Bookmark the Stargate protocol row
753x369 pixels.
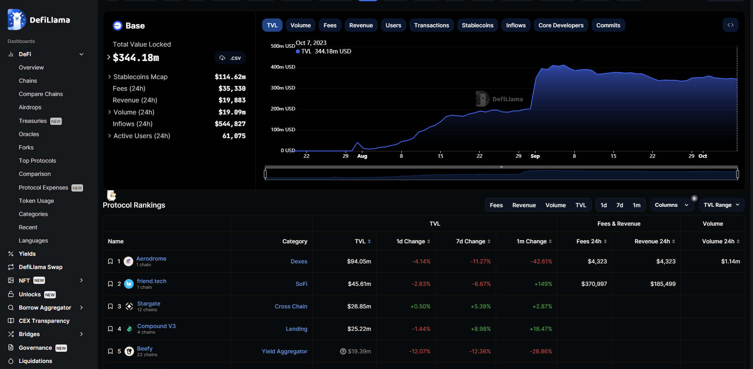tap(110, 306)
